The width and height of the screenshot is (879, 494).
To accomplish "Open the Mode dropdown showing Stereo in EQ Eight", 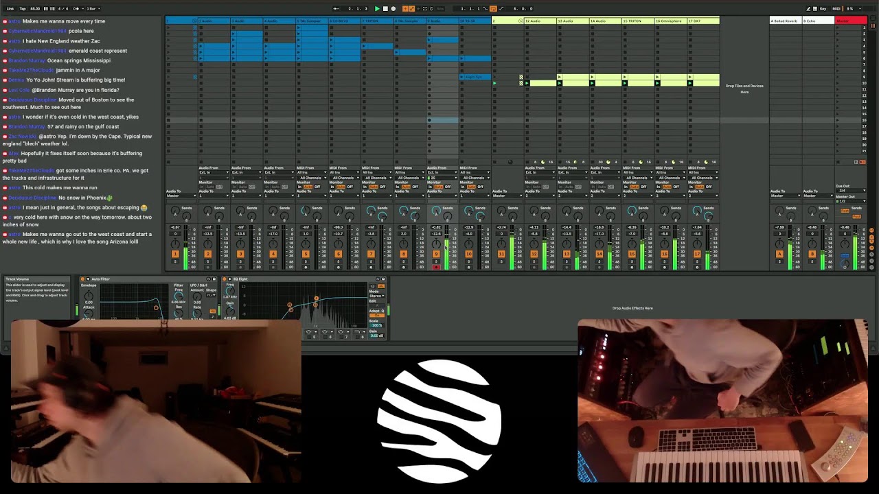I will 376,296.
